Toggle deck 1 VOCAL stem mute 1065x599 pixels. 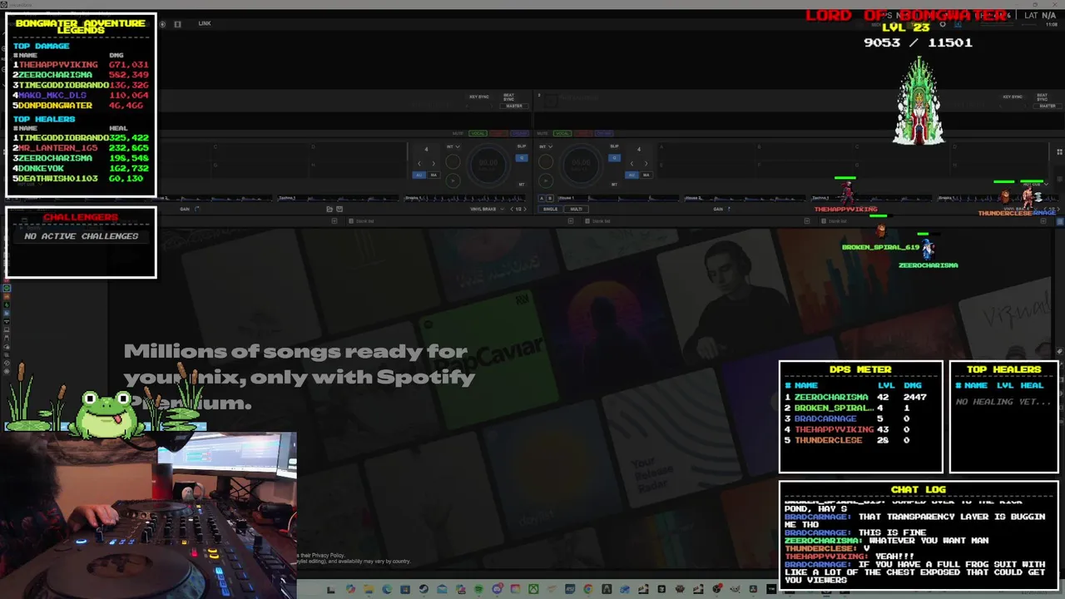478,133
